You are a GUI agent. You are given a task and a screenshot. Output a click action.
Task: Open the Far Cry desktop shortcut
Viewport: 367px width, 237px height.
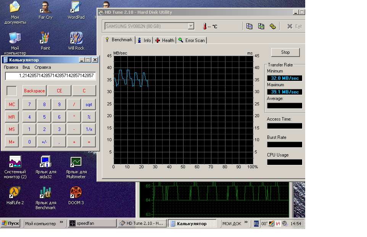click(45, 8)
